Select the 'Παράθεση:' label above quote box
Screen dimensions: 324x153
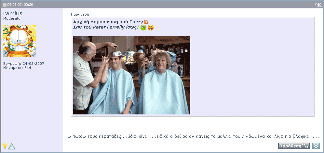coord(81,14)
